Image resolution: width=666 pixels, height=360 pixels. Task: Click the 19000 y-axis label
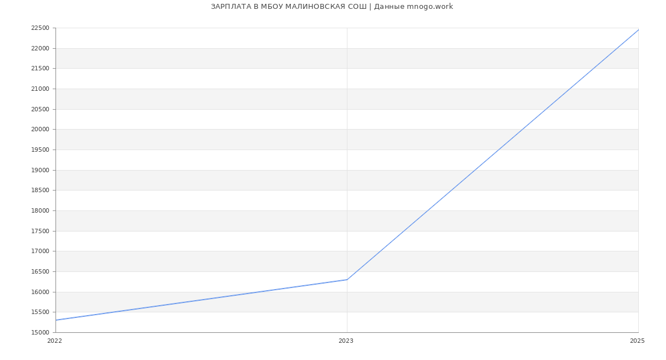point(40,171)
